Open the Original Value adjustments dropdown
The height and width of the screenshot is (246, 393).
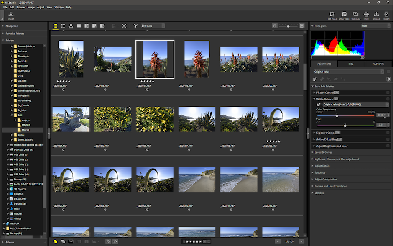coord(349,72)
